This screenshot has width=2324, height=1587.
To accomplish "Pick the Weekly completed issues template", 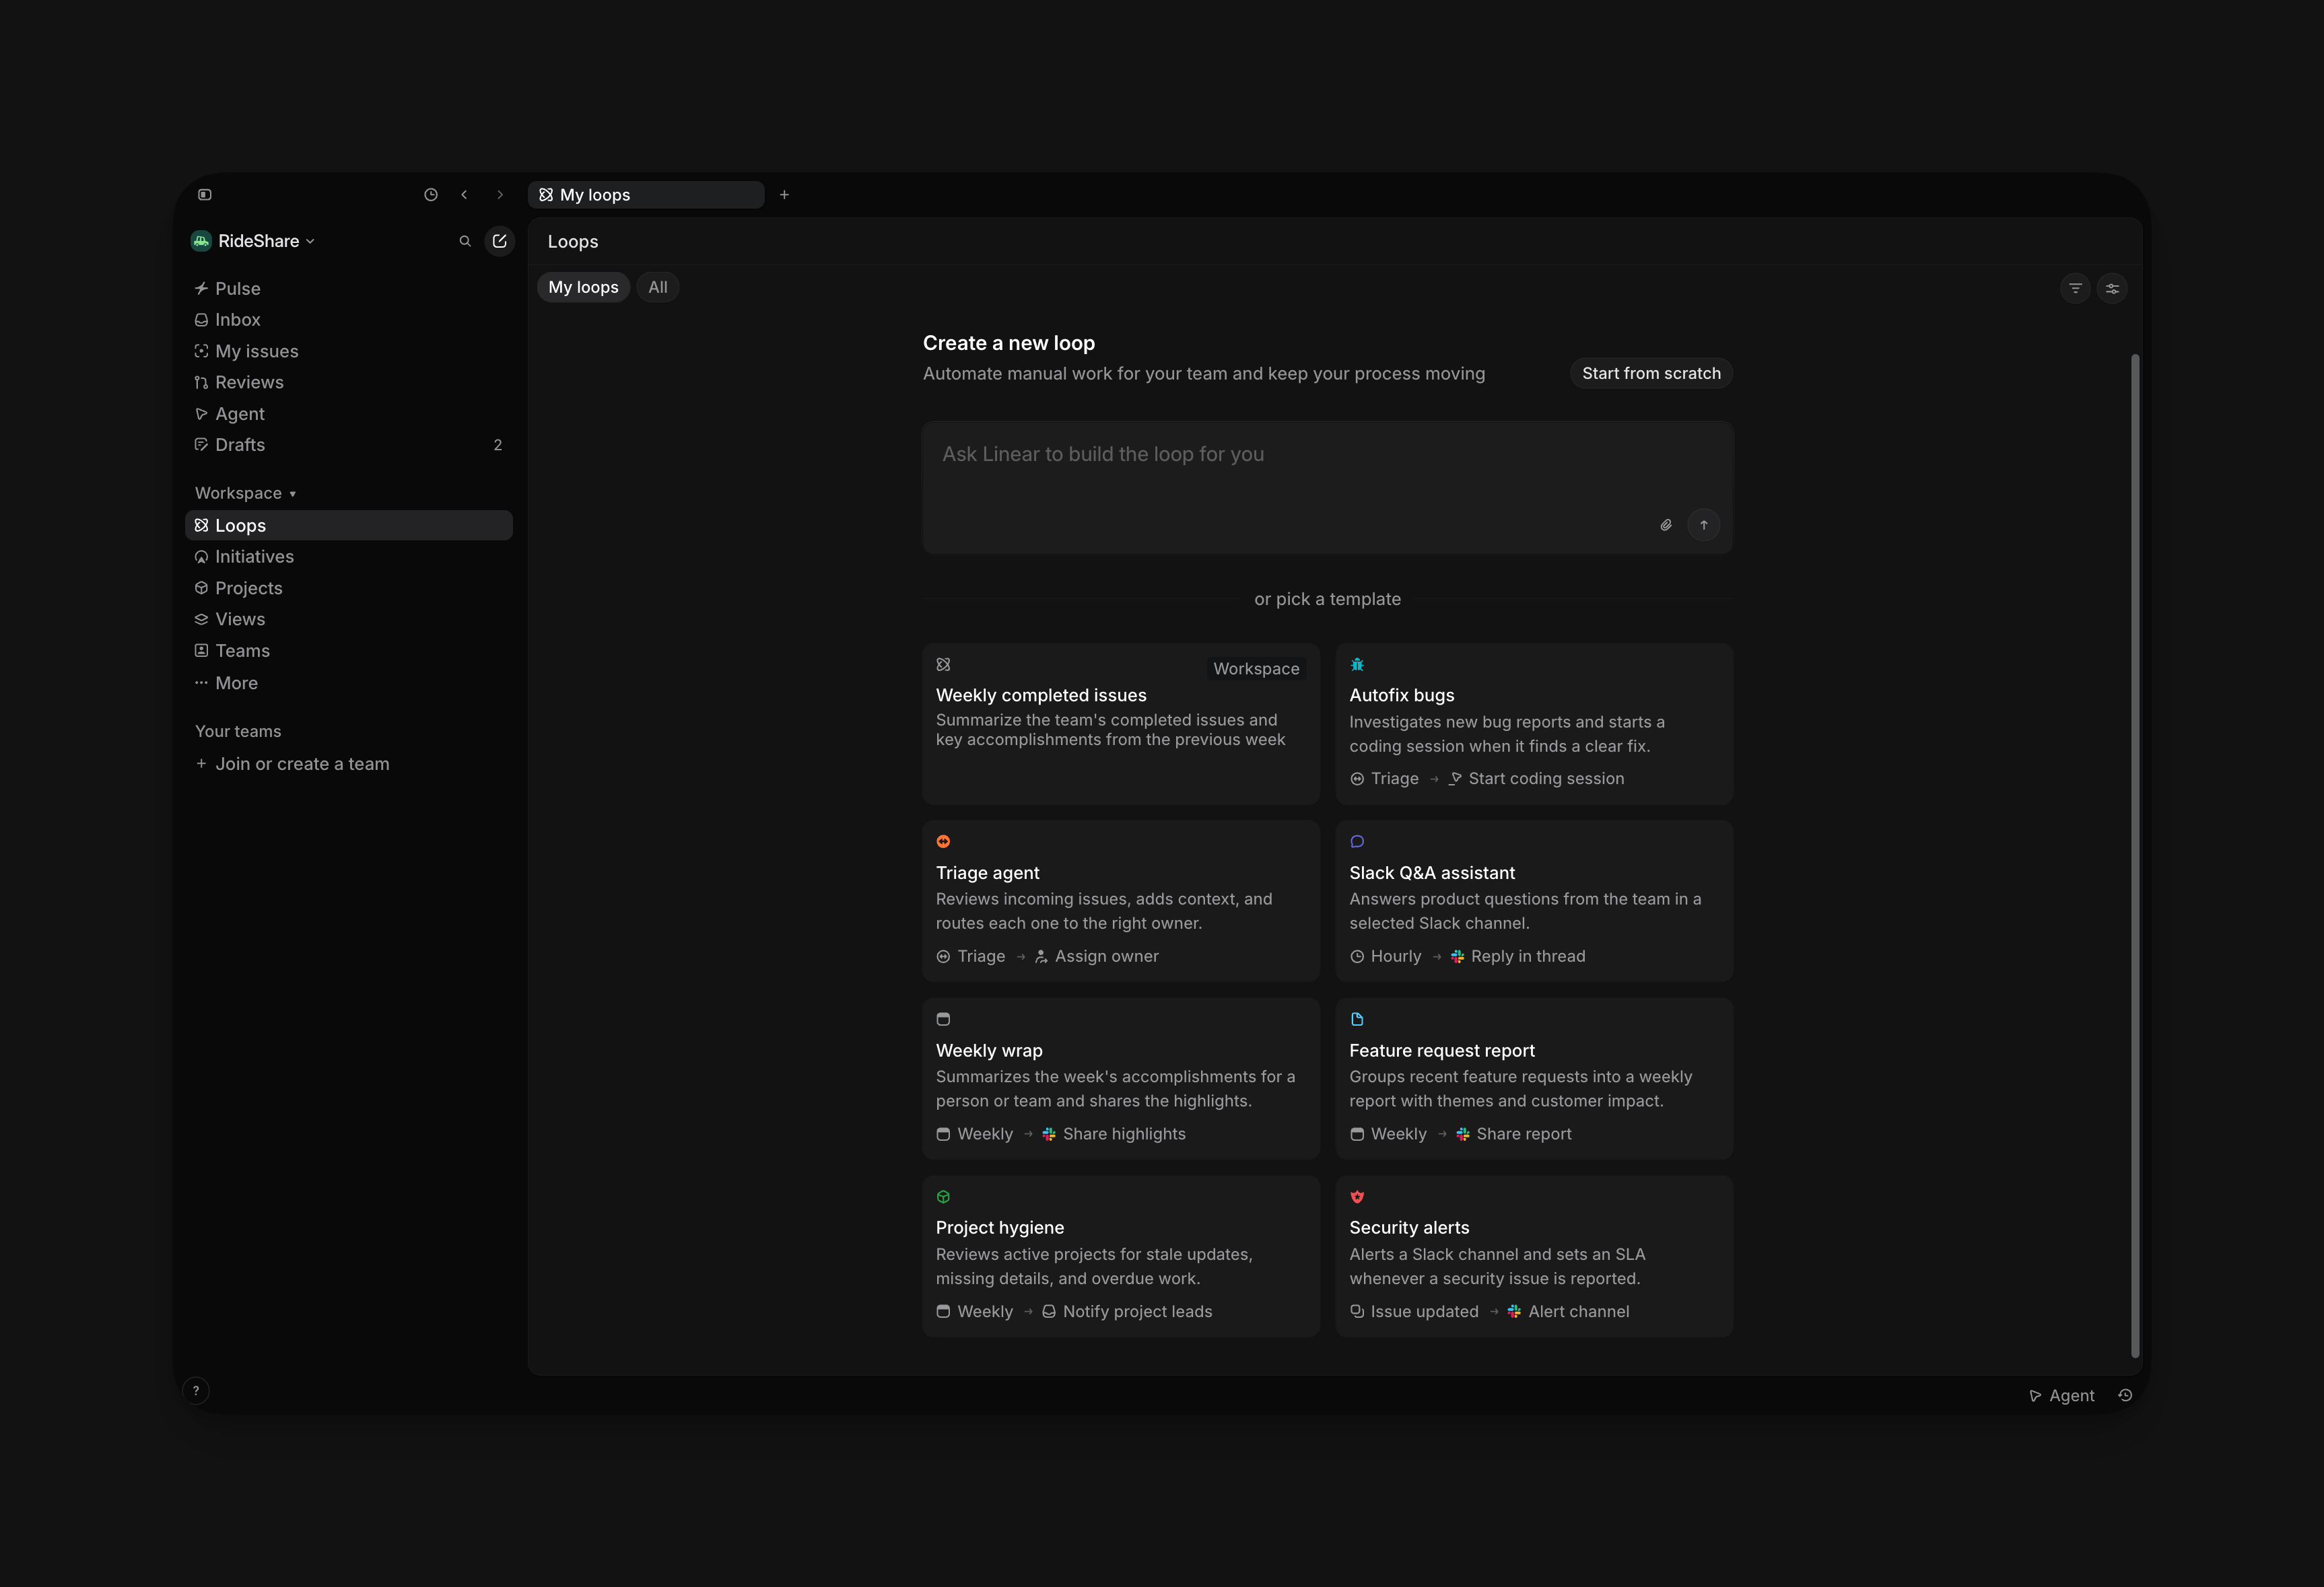I will point(1121,724).
